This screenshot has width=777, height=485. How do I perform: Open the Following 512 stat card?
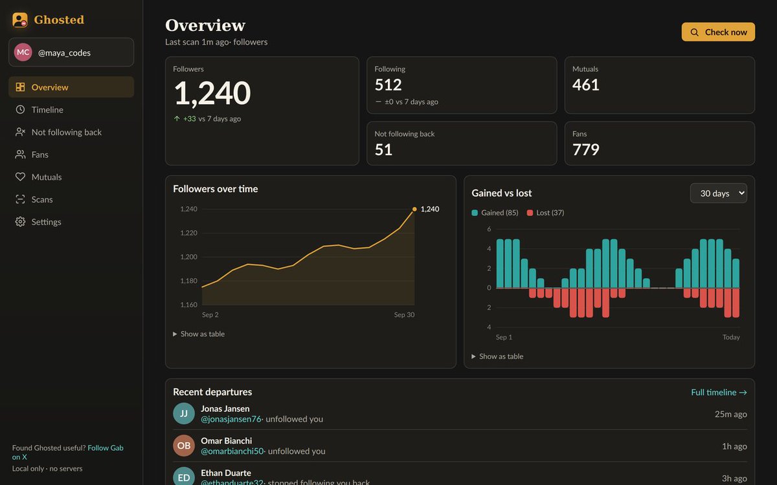click(462, 85)
